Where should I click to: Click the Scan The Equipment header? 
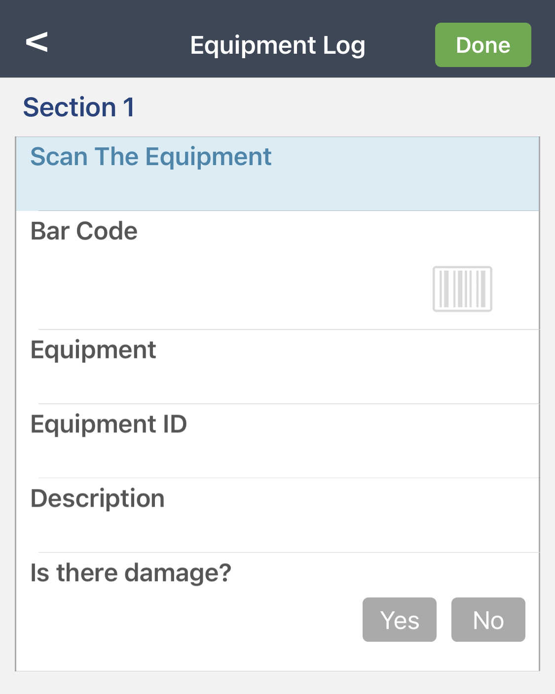(150, 157)
